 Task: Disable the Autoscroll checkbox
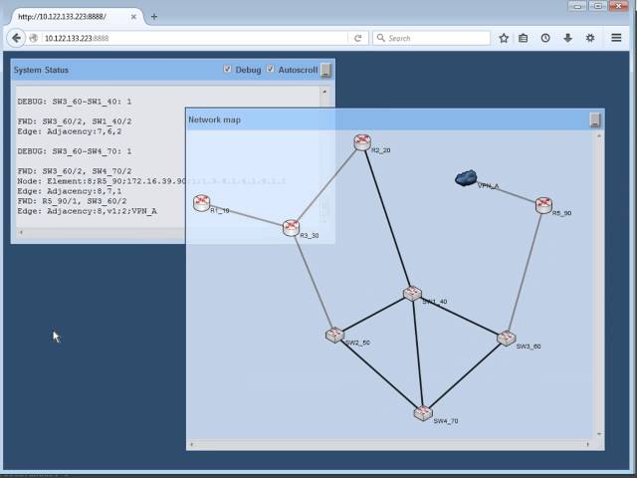pyautogui.click(x=271, y=70)
